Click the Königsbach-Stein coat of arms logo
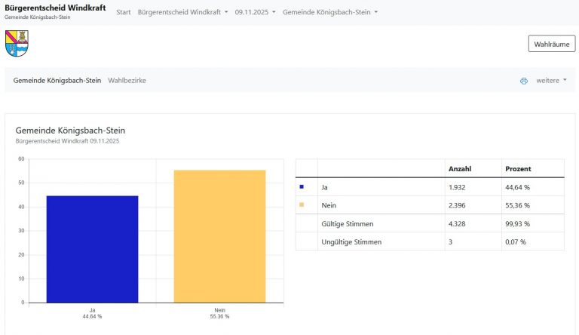Viewport: 579px width, 335px height. point(17,44)
